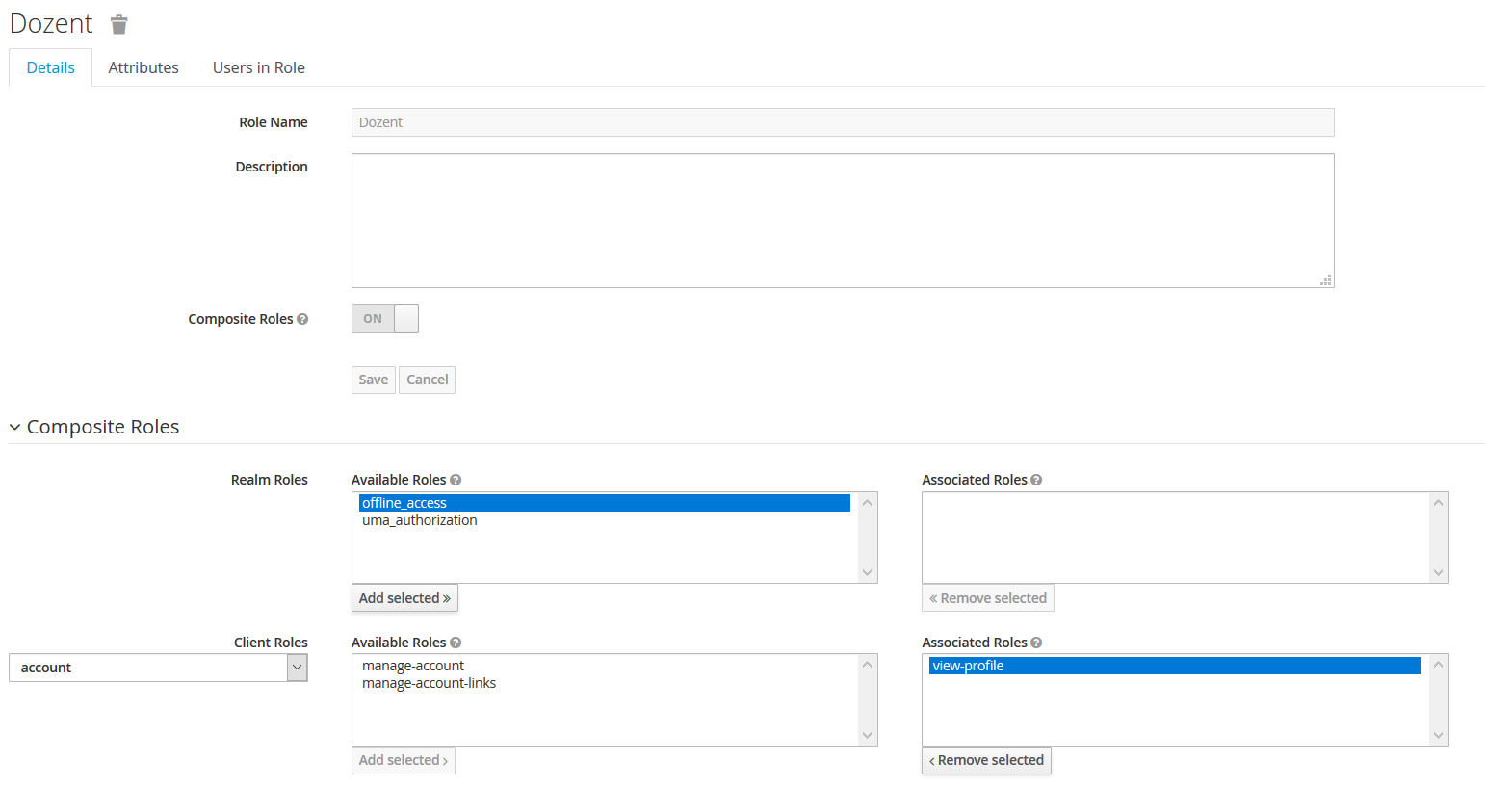
Task: Open help tooltip next to Composite Roles toggle
Action: pyautogui.click(x=302, y=319)
